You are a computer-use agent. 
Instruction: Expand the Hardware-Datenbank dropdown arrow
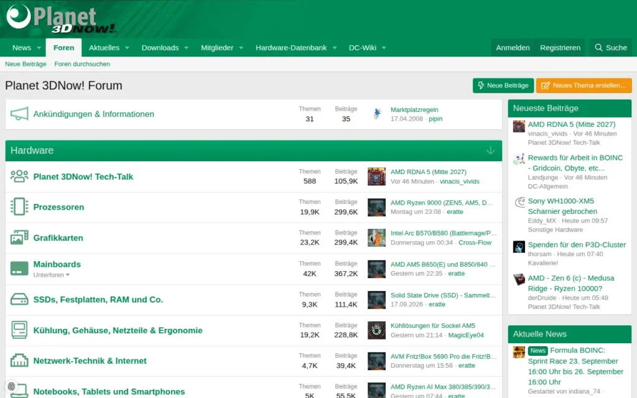[335, 48]
